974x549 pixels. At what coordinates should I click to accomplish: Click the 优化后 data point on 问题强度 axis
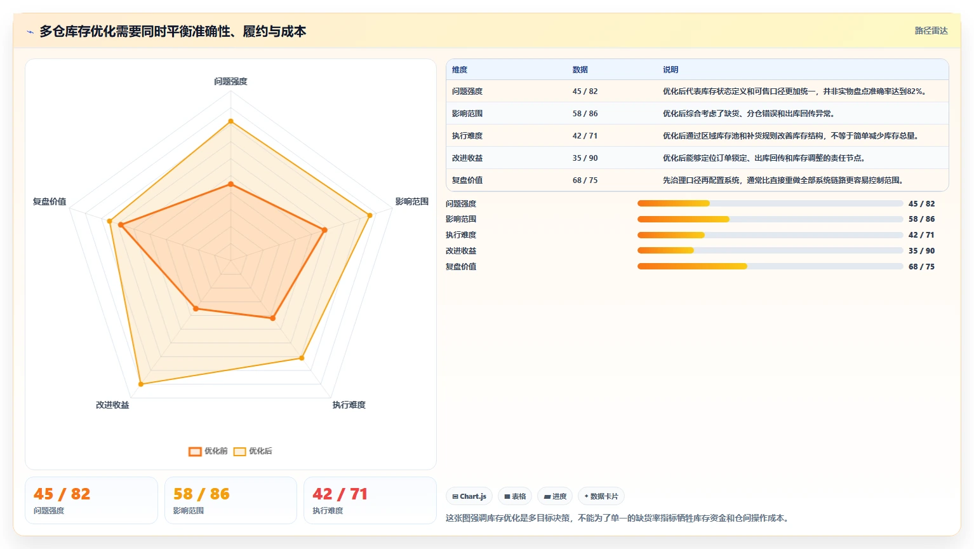[x=230, y=121]
